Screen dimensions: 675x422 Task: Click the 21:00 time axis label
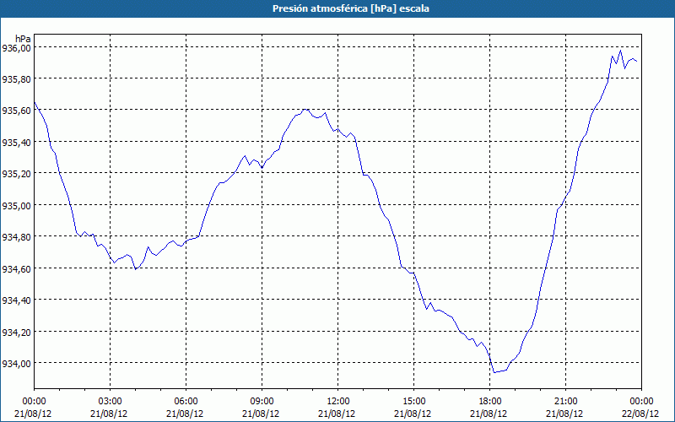(566, 402)
